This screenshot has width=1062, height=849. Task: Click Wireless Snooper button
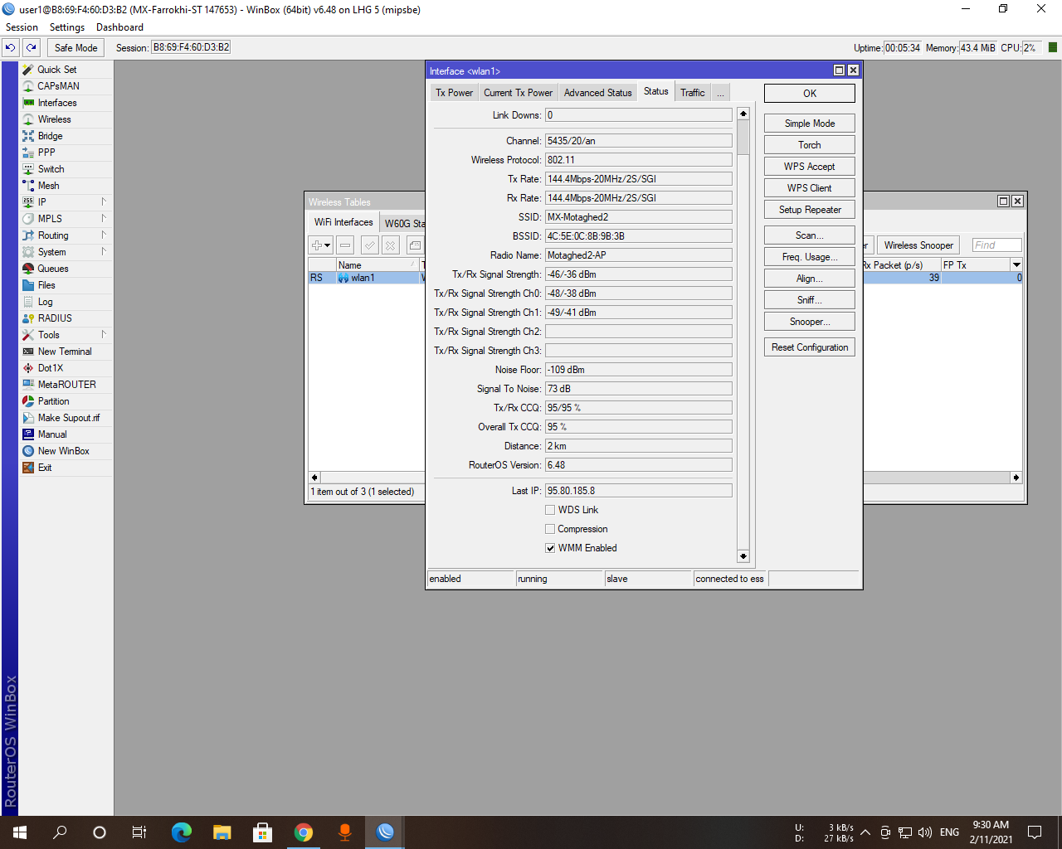click(918, 245)
